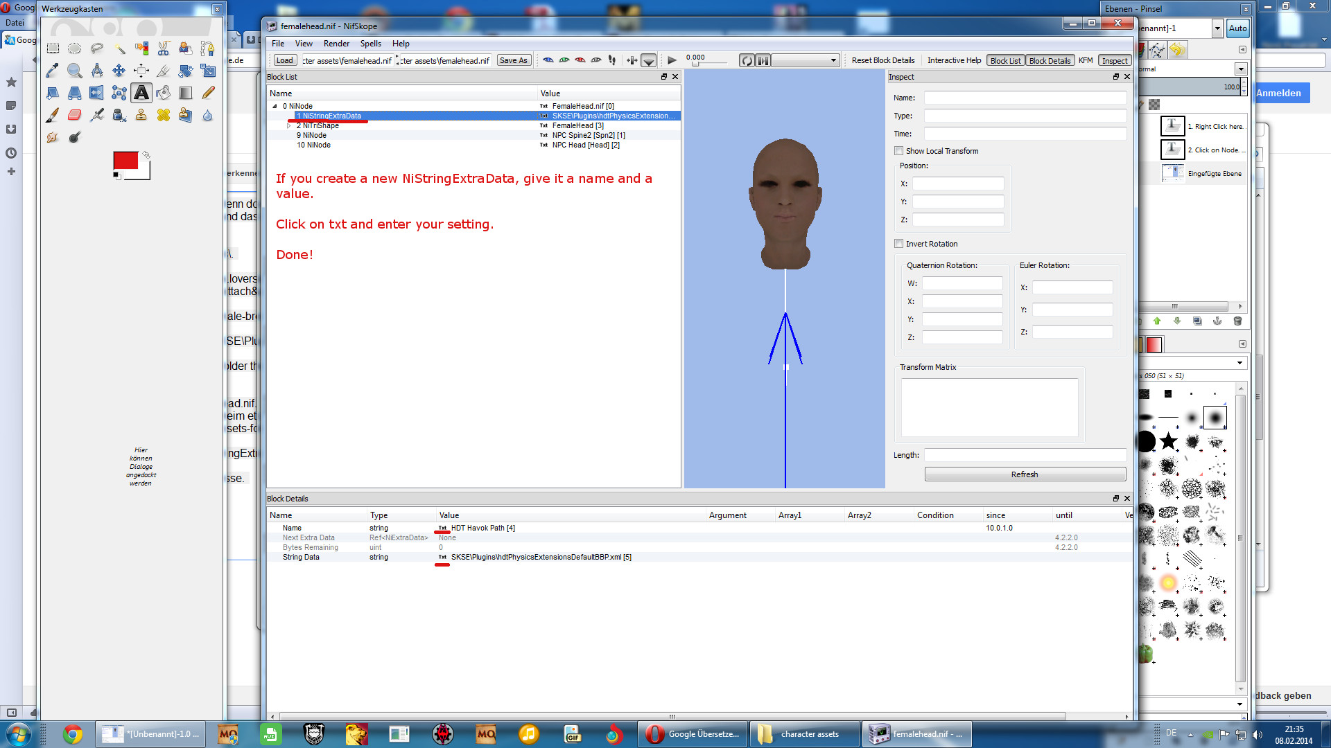
Task: Choose the Foreground Select tool
Action: point(186,48)
